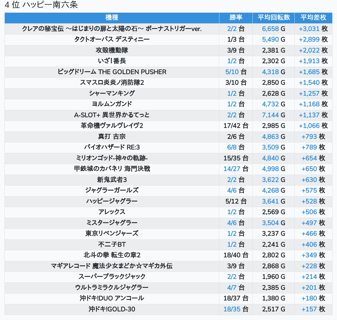The image size is (337, 320).
Task: Click the いざ!番長 machine name
Action: point(112,61)
